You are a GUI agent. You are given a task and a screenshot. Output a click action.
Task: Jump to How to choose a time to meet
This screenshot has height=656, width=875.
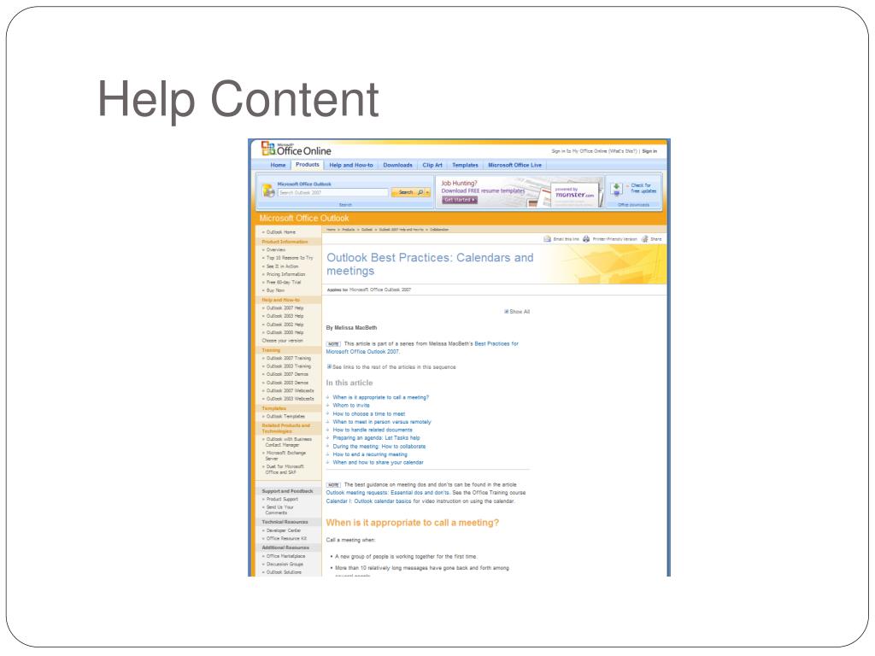pos(369,414)
